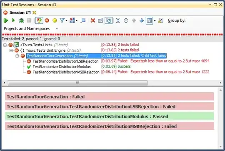Click the failed icon beside Tours.Tests.Unit.Engine
The width and height of the screenshot is (225, 151).
17,50
